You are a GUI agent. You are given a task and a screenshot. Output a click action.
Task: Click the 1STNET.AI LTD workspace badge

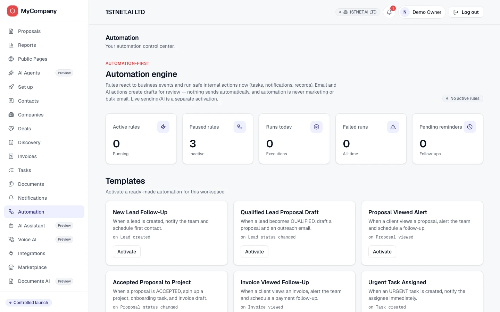point(358,12)
